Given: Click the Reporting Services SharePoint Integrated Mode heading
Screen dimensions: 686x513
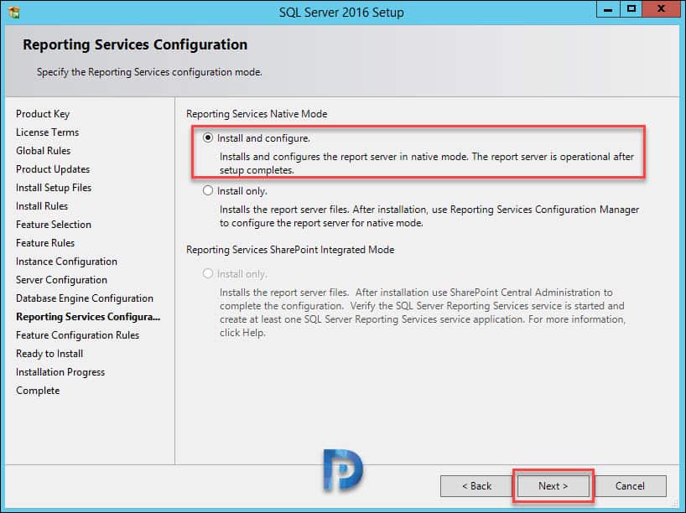Looking at the screenshot, I should (x=290, y=249).
